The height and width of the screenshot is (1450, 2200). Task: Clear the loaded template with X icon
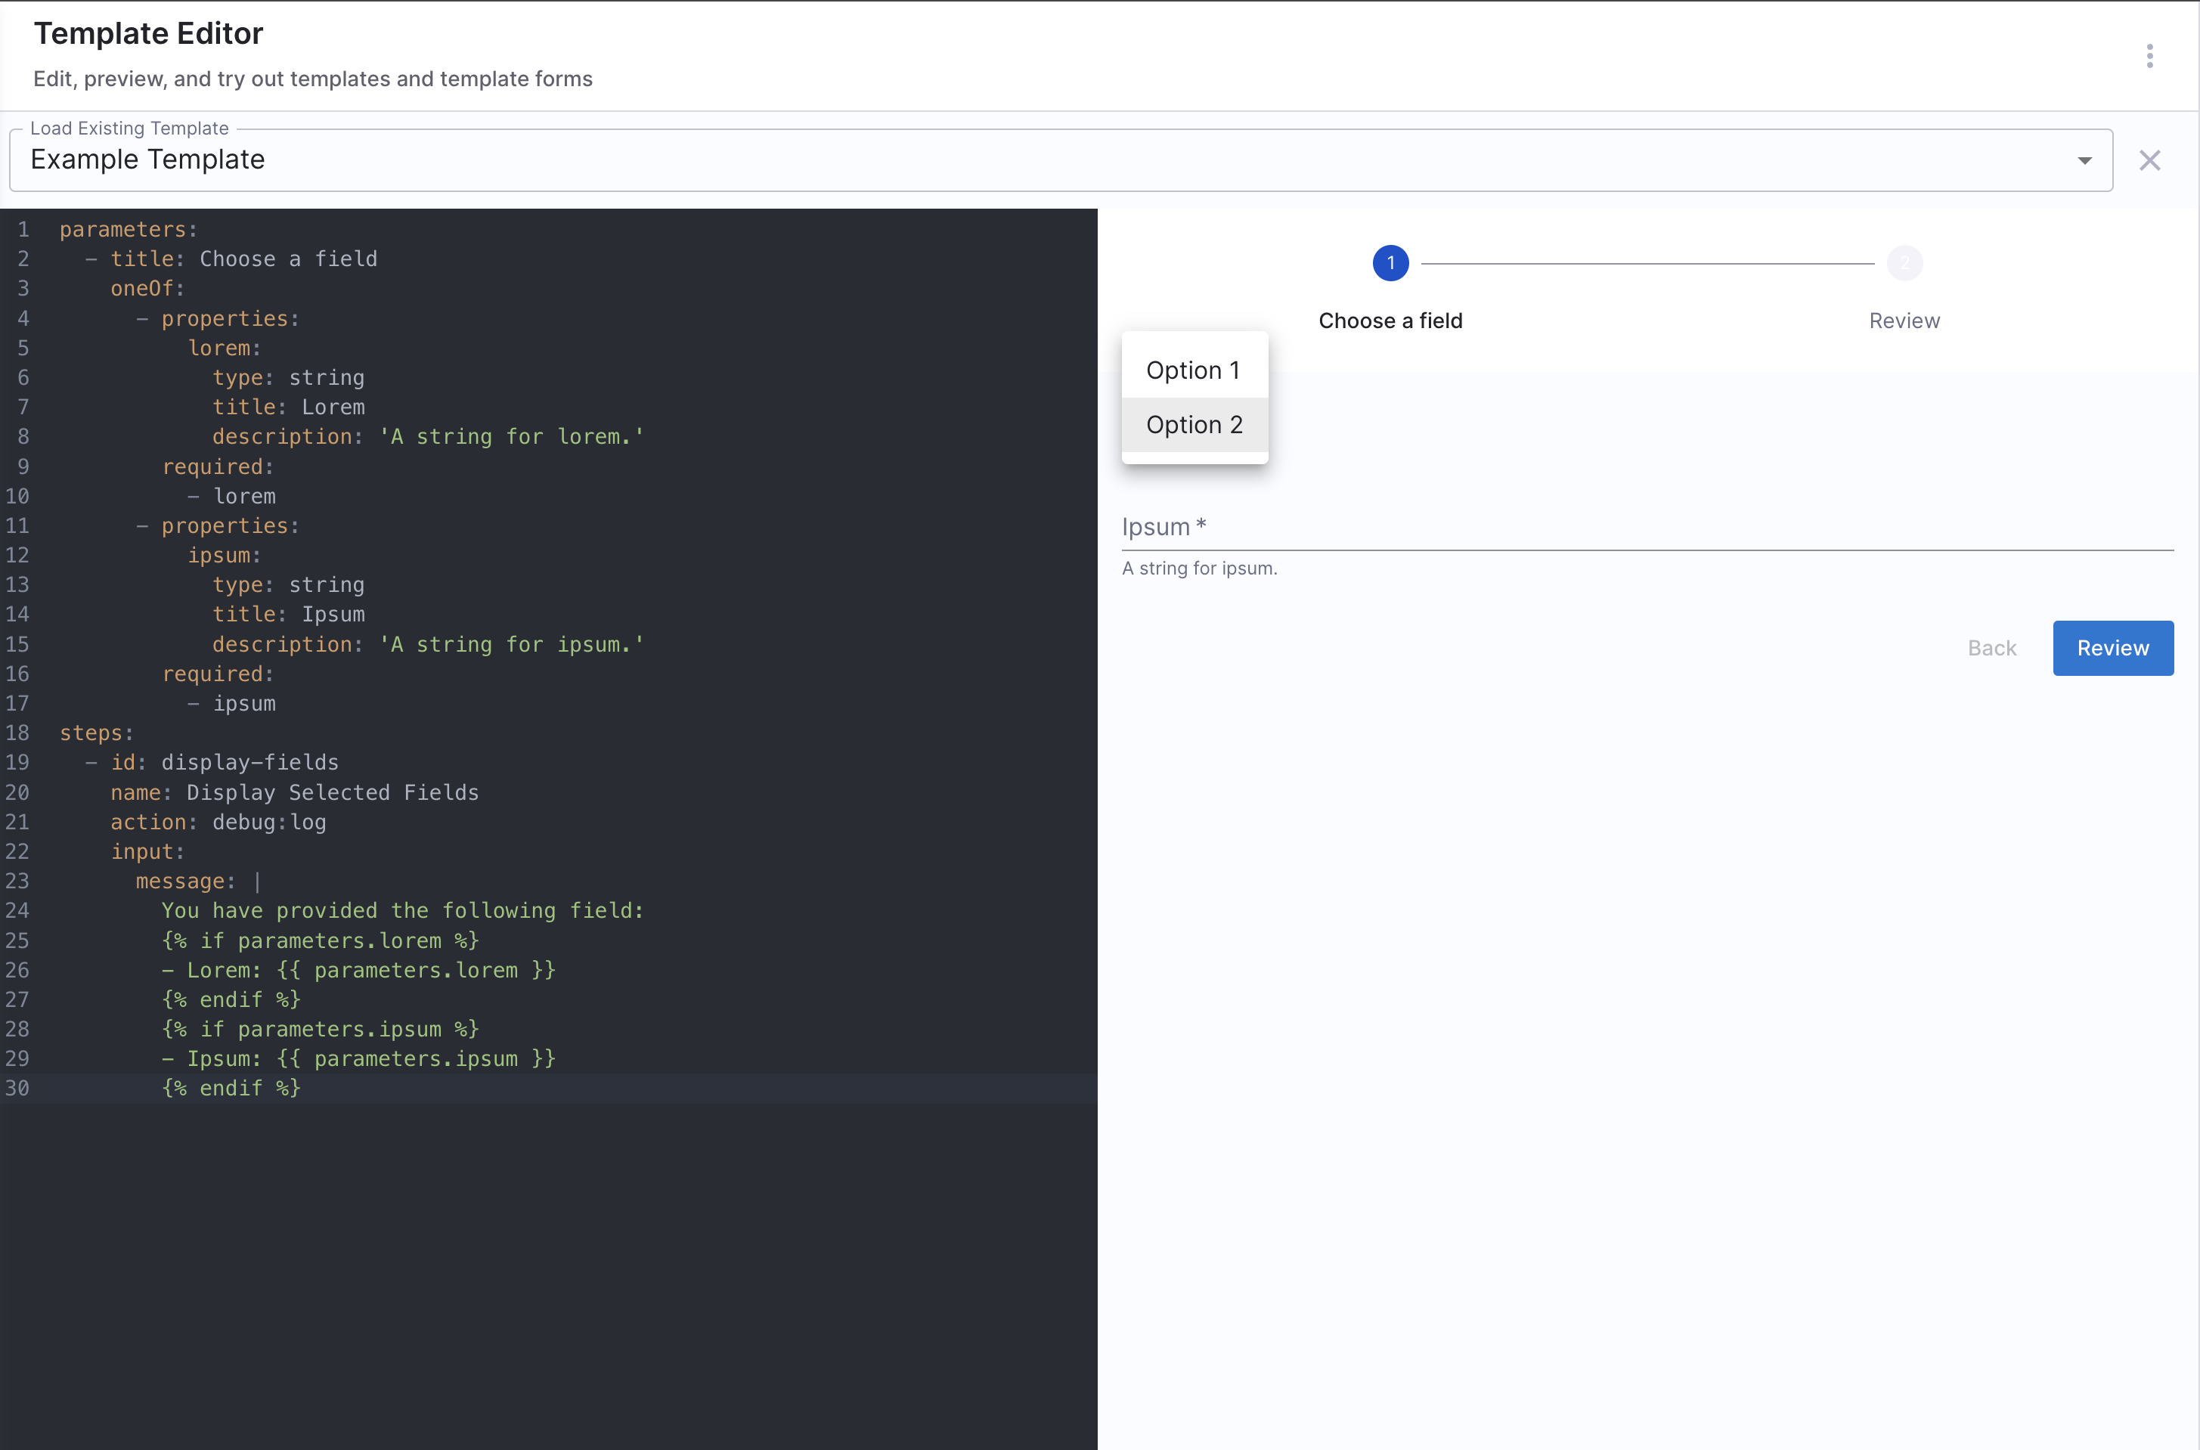(2149, 160)
